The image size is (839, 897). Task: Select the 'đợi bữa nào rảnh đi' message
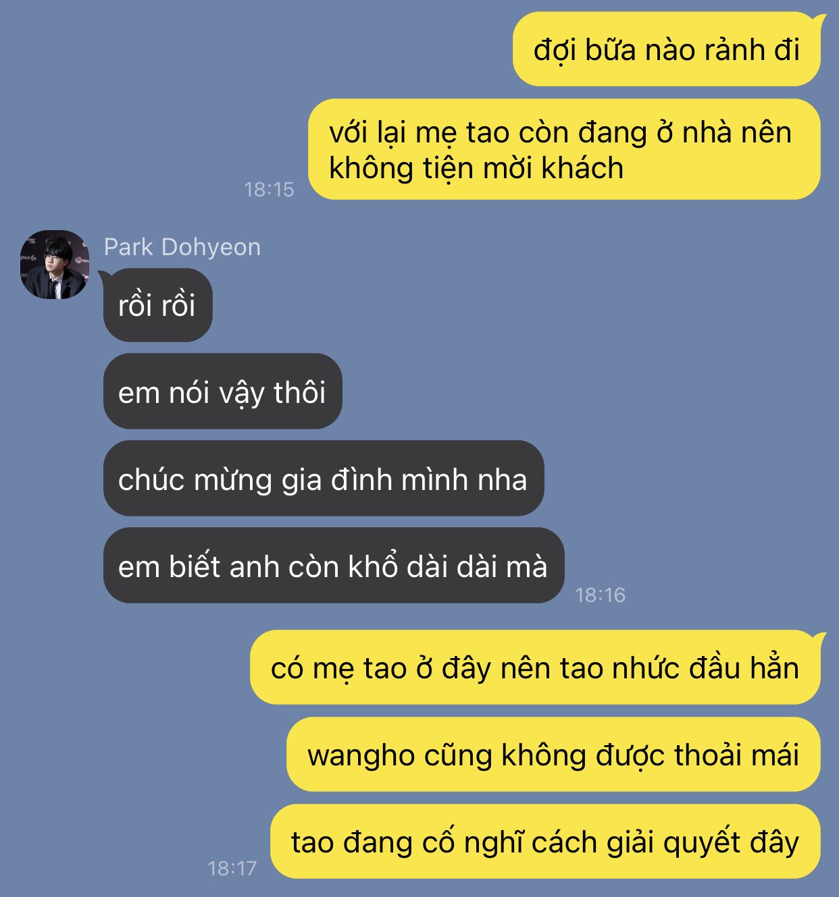click(x=666, y=49)
